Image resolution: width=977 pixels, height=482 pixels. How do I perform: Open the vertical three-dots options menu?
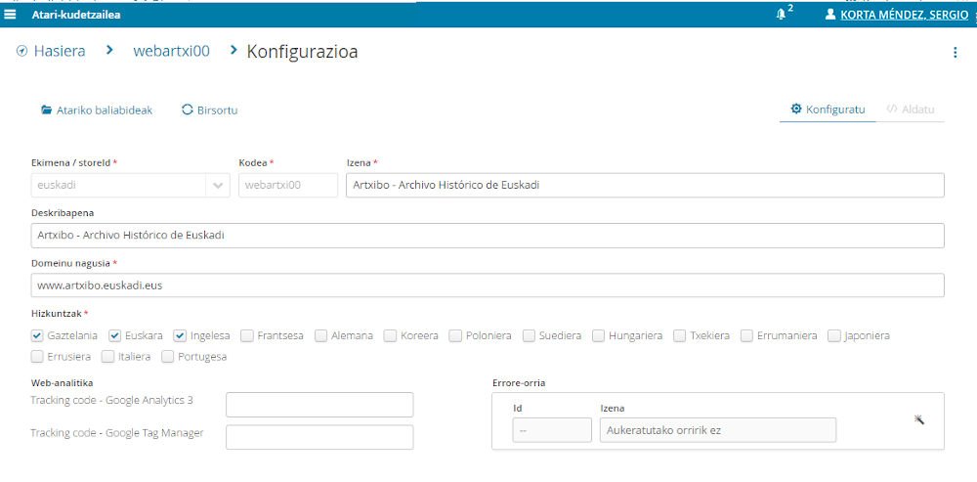click(955, 53)
